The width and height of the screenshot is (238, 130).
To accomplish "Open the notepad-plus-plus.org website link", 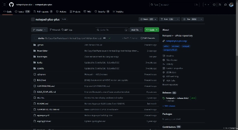I will [176, 41].
